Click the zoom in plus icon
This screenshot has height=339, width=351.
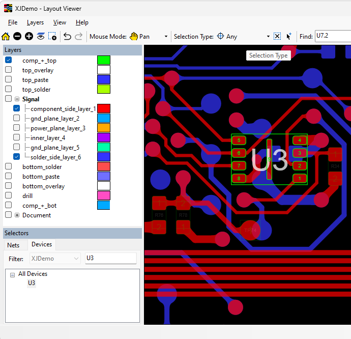coord(29,36)
